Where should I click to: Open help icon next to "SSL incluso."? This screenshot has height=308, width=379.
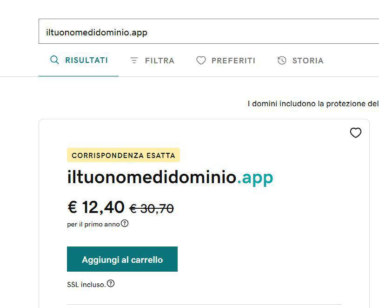[111, 283]
